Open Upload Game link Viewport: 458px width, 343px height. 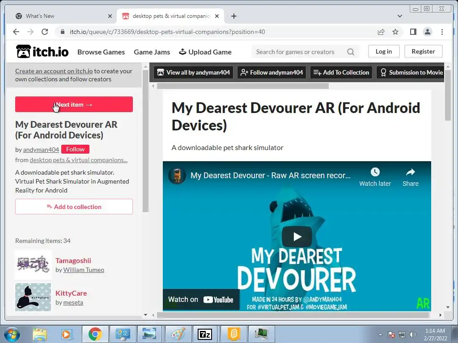205,52
